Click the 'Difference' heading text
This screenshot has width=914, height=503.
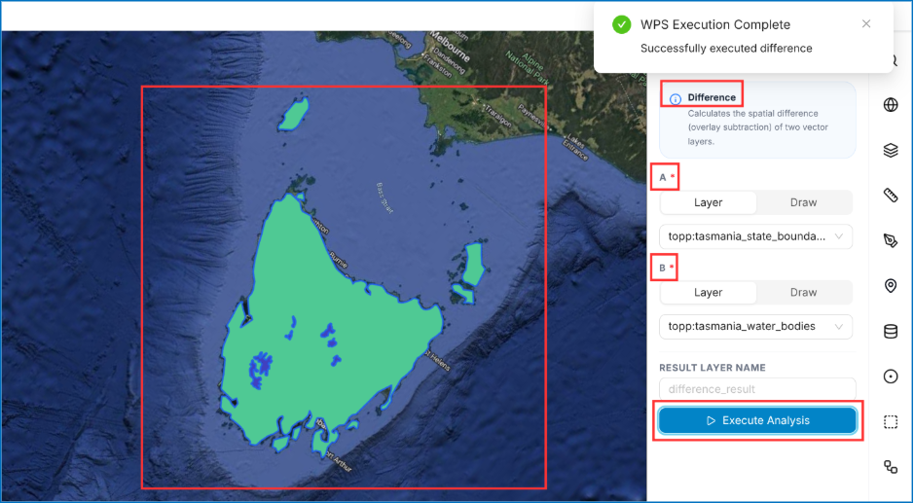[712, 97]
